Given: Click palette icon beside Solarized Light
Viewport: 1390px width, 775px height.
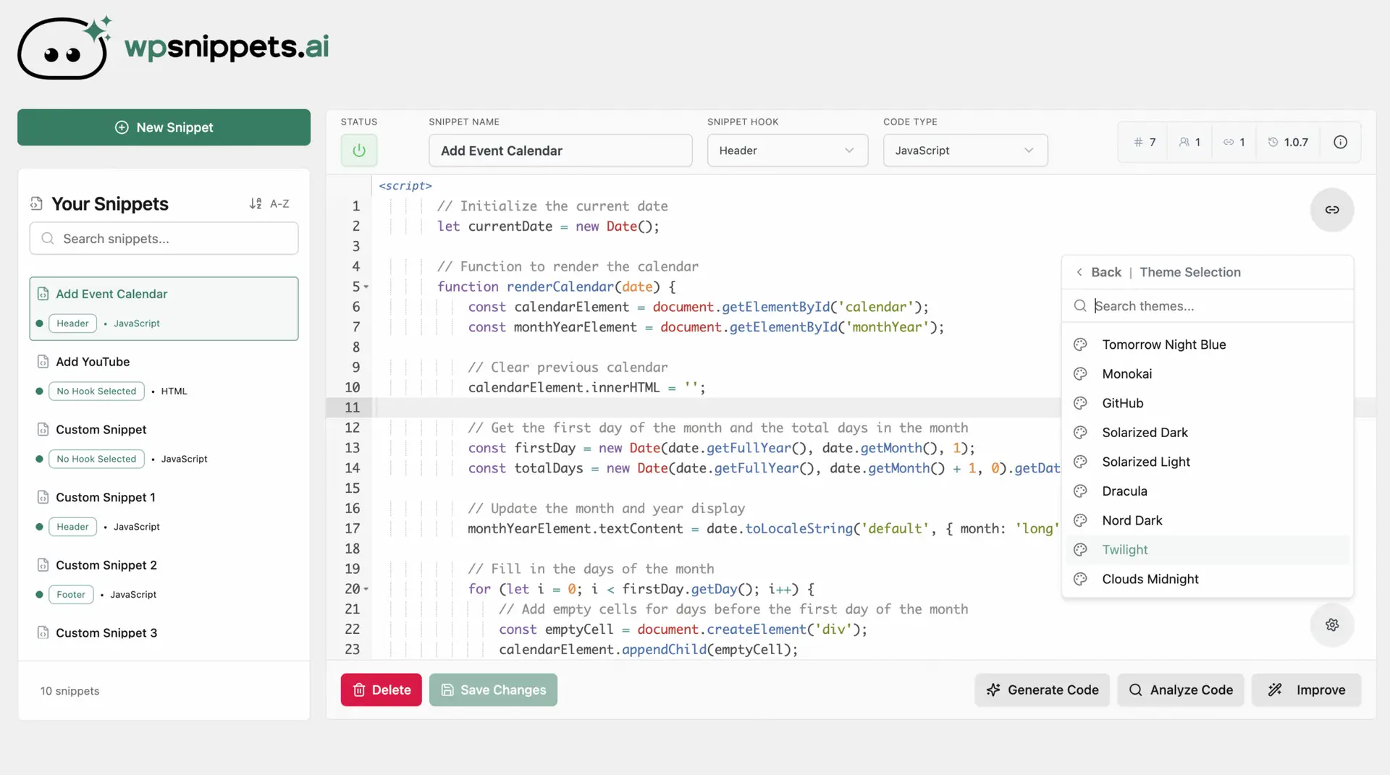Looking at the screenshot, I should tap(1080, 462).
